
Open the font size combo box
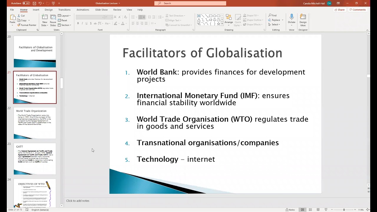[x=108, y=17]
